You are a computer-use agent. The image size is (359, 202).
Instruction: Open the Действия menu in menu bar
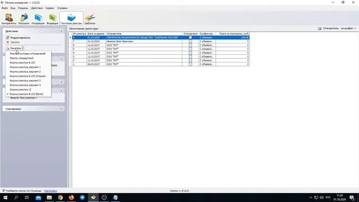pyautogui.click(x=36, y=8)
